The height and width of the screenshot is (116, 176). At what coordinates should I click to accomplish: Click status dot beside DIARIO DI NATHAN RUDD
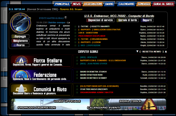[77, 75]
